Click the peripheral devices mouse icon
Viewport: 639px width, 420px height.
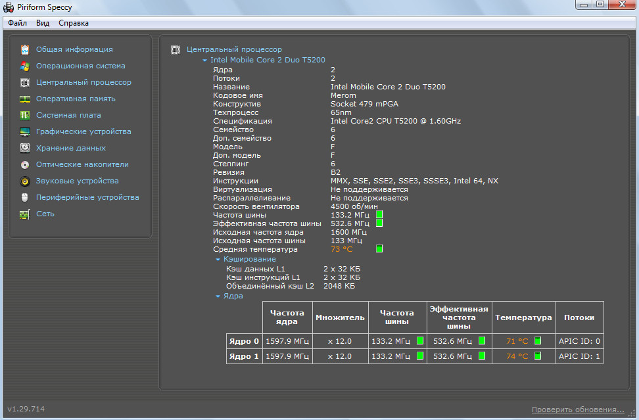click(x=25, y=197)
